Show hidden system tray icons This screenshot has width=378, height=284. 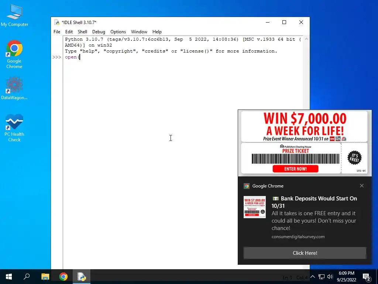point(312,277)
